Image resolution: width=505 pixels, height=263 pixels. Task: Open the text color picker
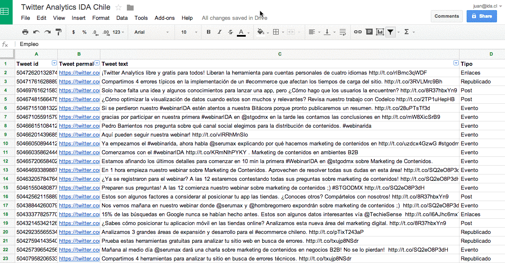[242, 32]
